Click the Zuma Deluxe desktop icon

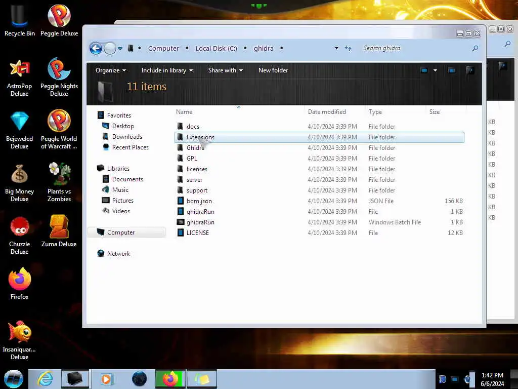point(59,231)
